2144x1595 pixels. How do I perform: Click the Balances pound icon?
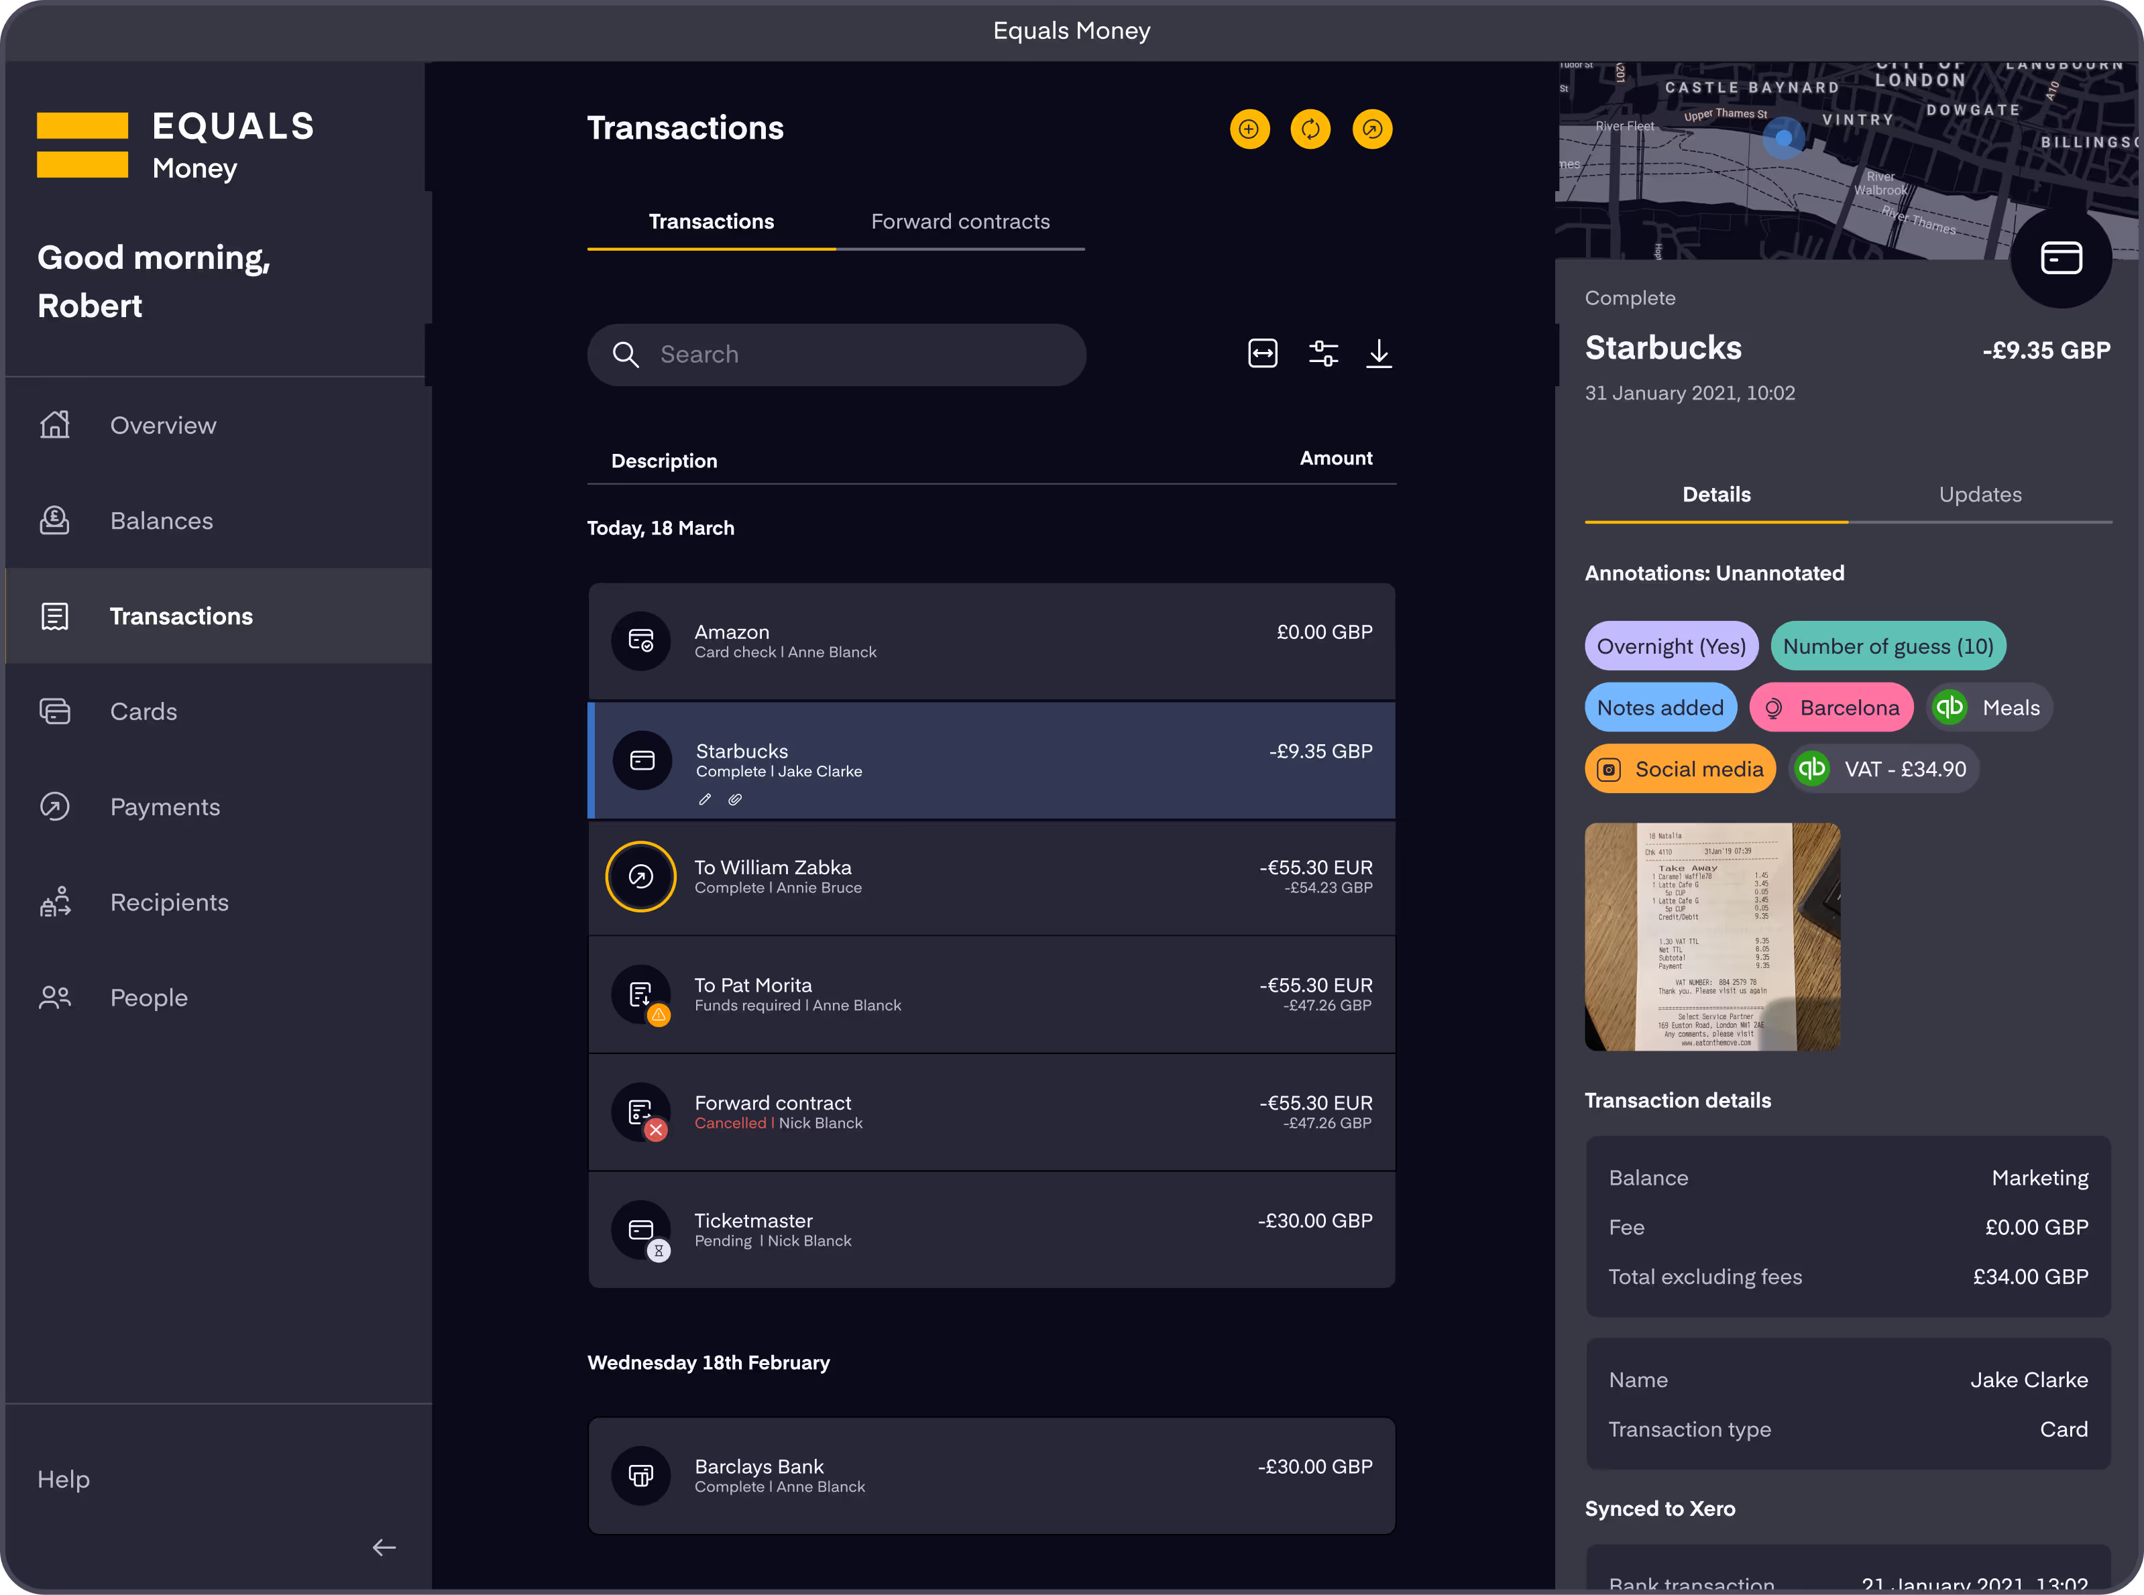point(55,520)
